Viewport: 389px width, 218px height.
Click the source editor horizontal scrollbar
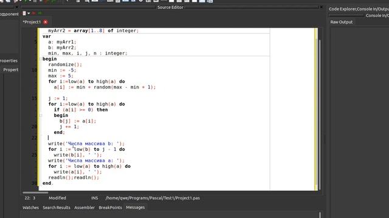pyautogui.click(x=35, y=193)
